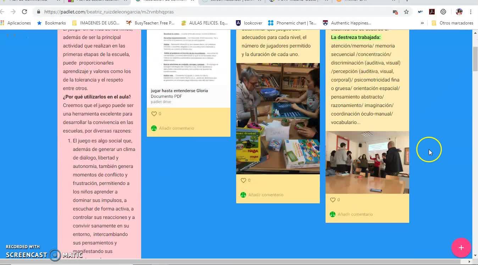The width and height of the screenshot is (478, 265).
Task: Open the media/cast icon in the address bar
Action: [395, 12]
